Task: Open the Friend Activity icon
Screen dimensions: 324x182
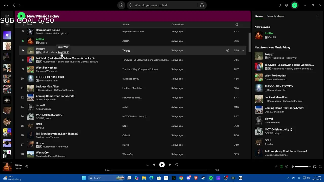Action: (x=287, y=5)
